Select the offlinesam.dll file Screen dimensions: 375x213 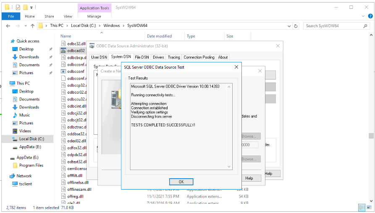(79, 190)
